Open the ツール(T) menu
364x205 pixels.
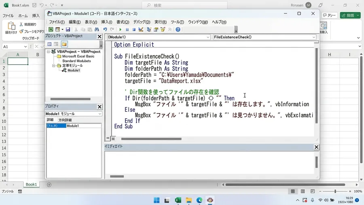click(177, 22)
